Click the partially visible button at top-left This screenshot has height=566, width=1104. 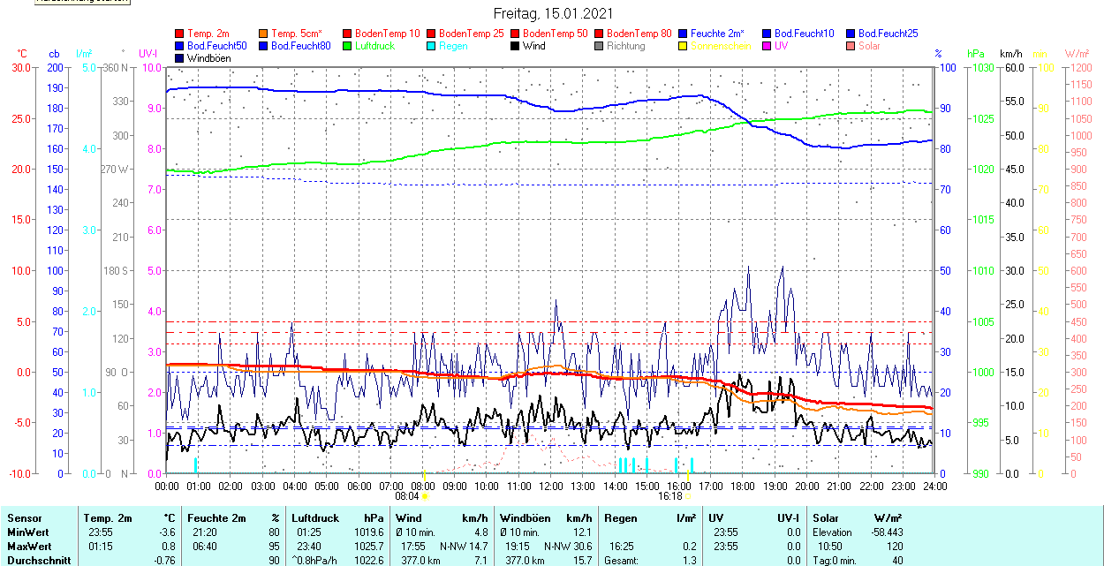tap(81, 3)
